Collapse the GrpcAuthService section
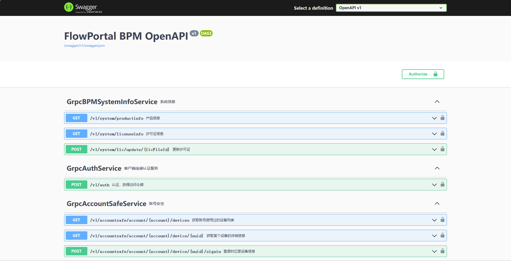The height and width of the screenshot is (261, 511). 437,168
